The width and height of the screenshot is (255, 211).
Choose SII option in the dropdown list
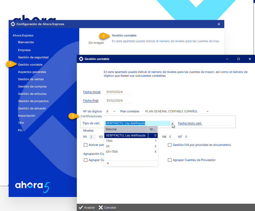[x=131, y=146]
